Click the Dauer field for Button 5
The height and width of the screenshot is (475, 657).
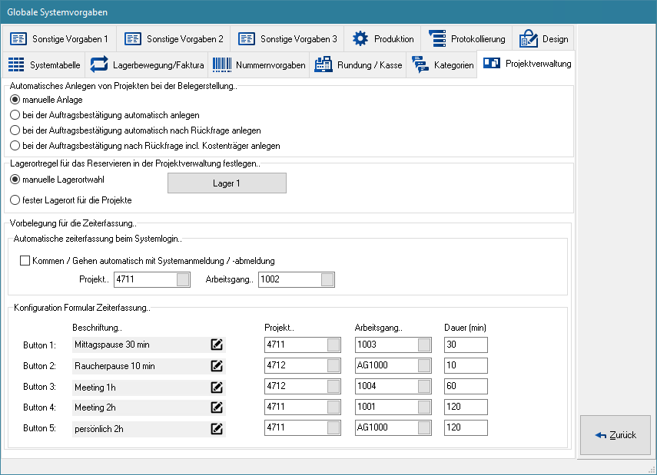[466, 427]
